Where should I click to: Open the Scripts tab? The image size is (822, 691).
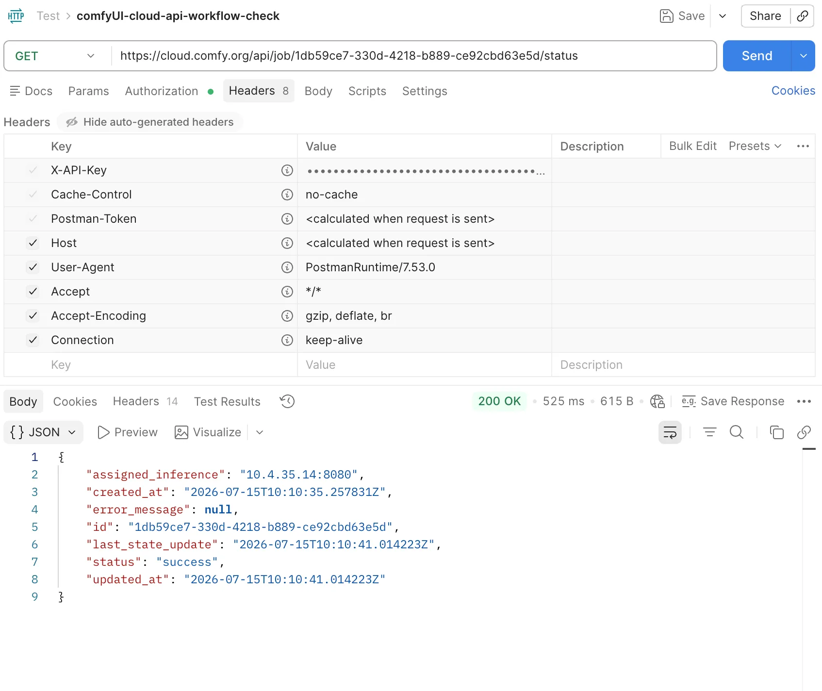point(367,91)
